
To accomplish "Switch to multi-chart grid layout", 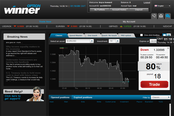I will pos(168,35).
